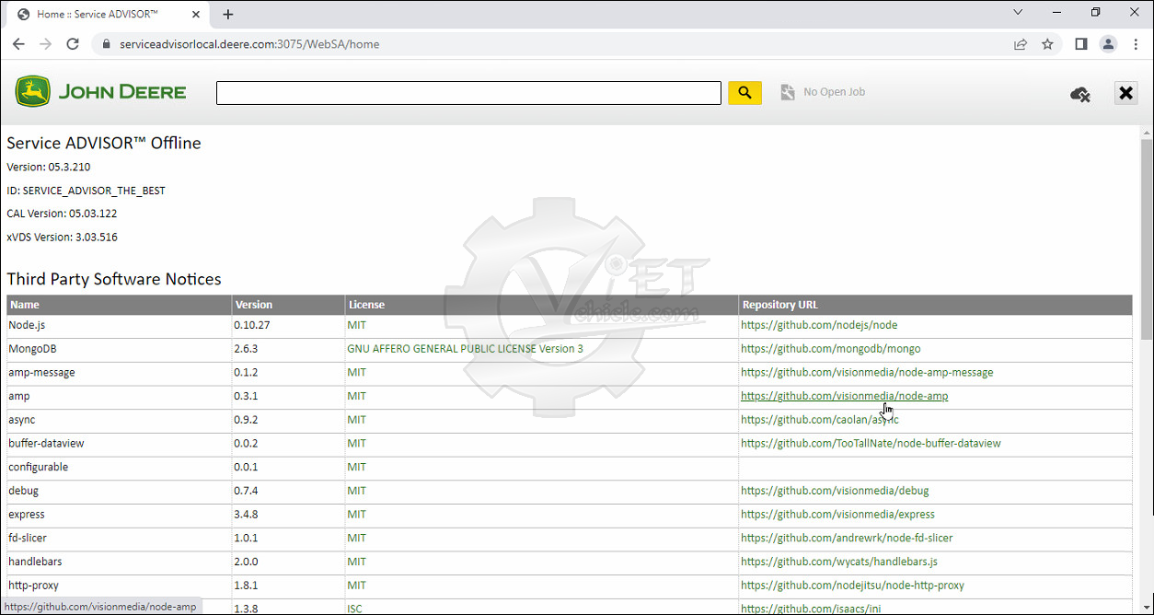Open the MIT license link for handlebars

coord(356,562)
